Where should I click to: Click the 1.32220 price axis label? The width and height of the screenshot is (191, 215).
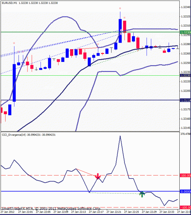click(186, 82)
